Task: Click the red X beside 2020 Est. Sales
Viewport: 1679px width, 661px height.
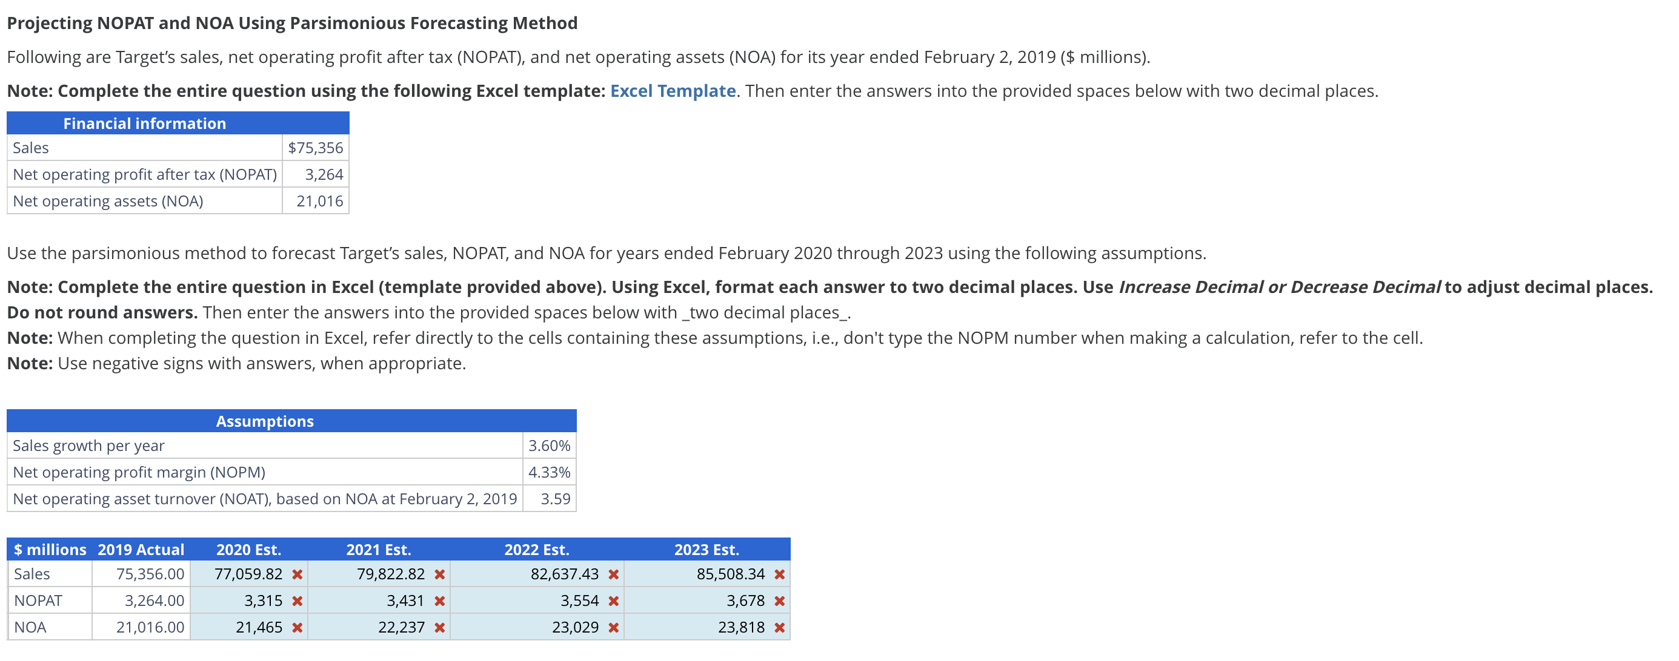Action: point(298,574)
